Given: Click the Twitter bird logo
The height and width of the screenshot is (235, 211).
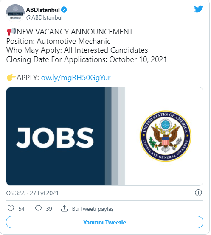Looking at the screenshot, I should click(198, 9).
